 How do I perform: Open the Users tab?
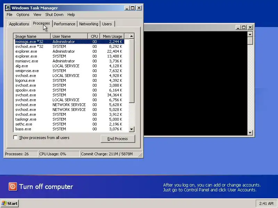[107, 24]
